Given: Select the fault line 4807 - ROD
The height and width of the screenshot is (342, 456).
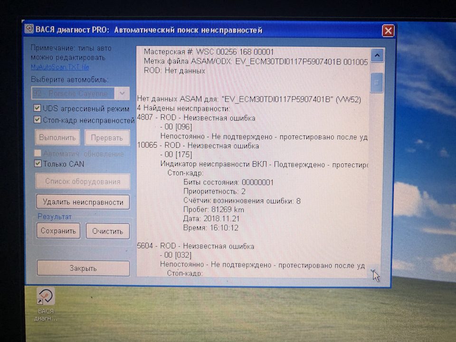Looking at the screenshot, I should 196,118.
